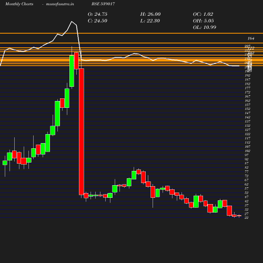Click the munafasutra.in site label

tap(60, 4)
